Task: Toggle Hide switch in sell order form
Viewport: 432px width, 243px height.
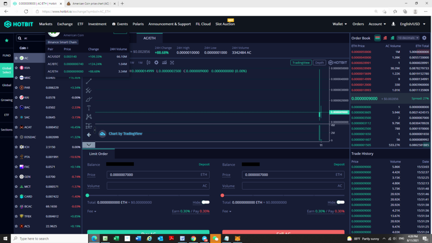Action: (340, 202)
